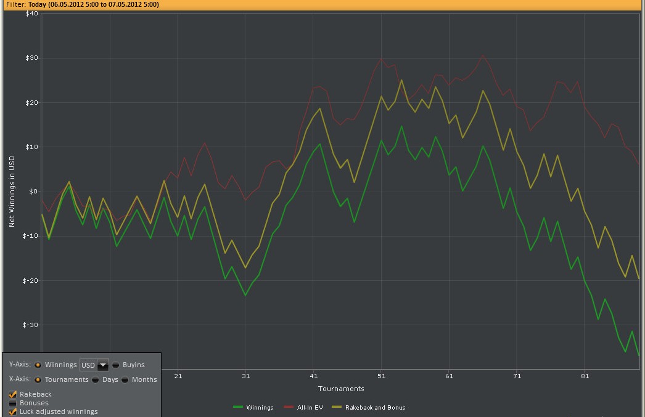This screenshot has height=417, width=645.
Task: Open the USD currency dropdown
Action: coord(102,365)
